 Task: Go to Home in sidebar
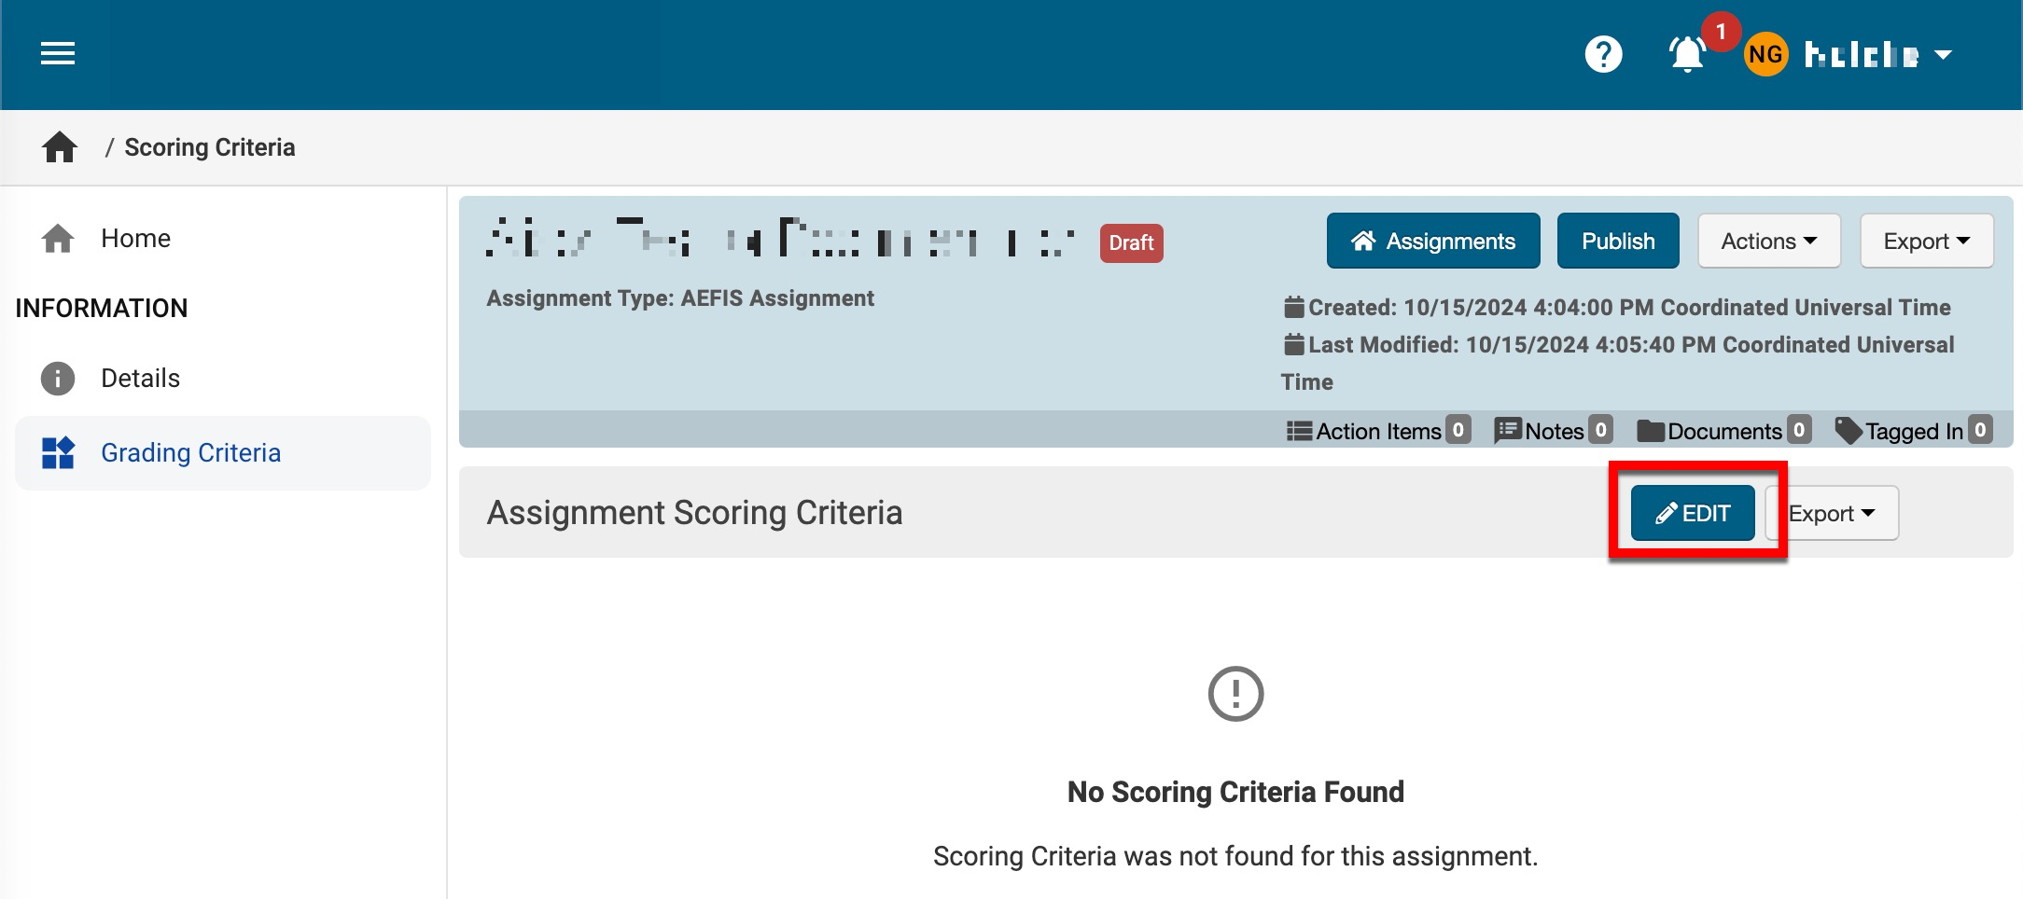[x=135, y=239]
